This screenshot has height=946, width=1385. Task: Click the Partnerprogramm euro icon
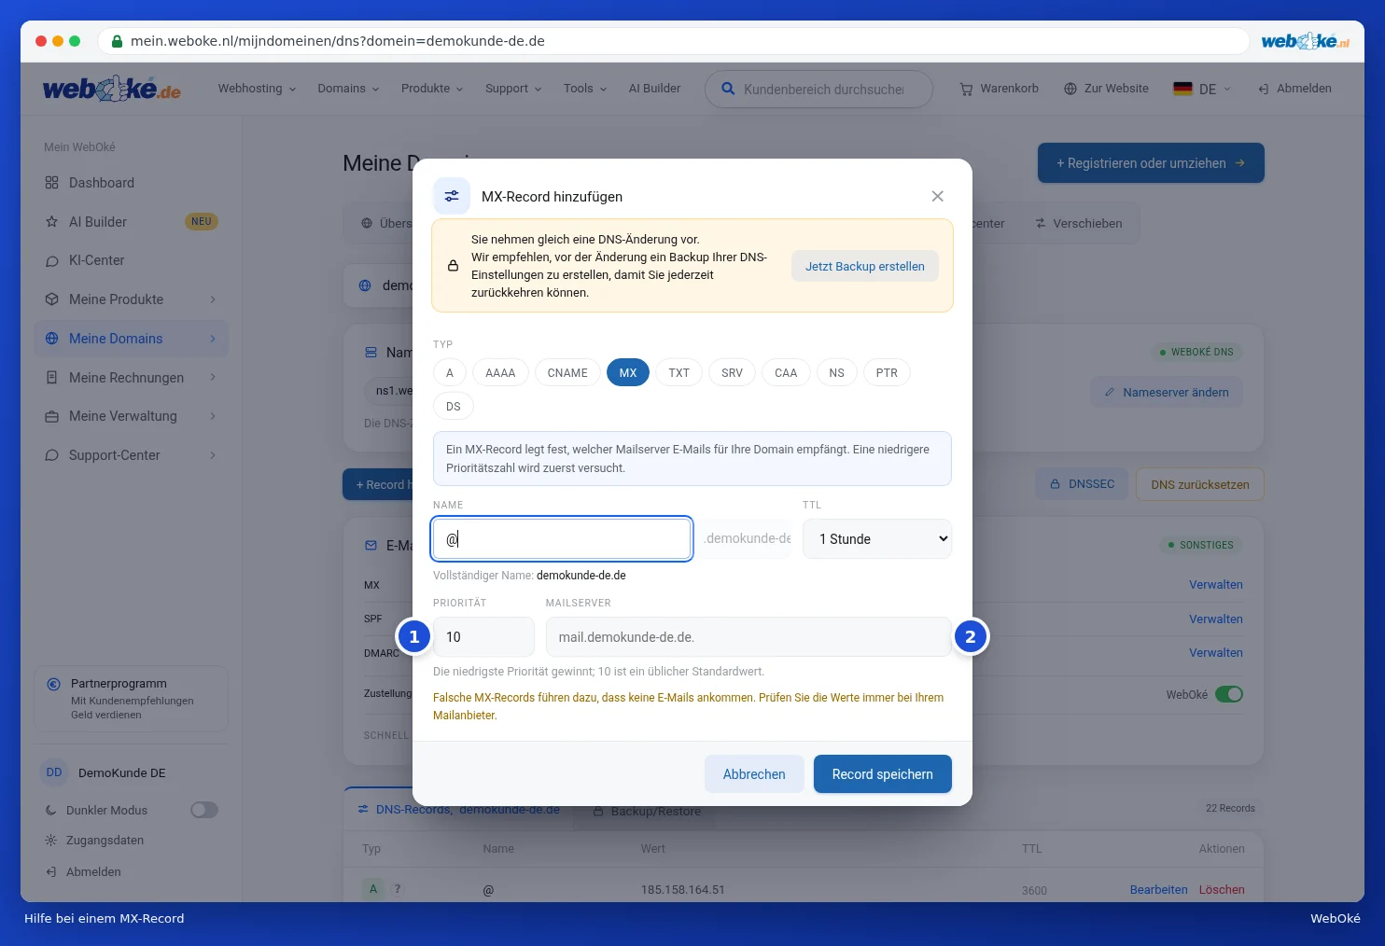coord(53,684)
